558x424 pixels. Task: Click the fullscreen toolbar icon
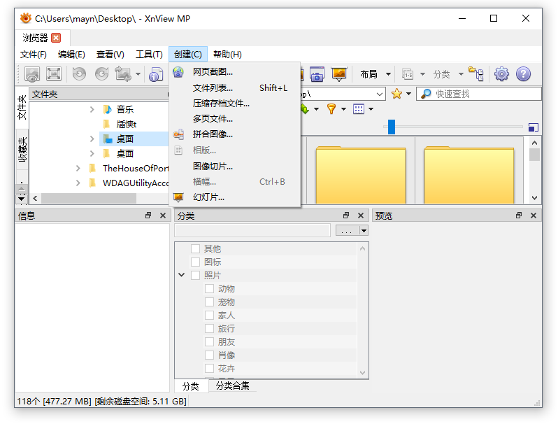coord(54,74)
